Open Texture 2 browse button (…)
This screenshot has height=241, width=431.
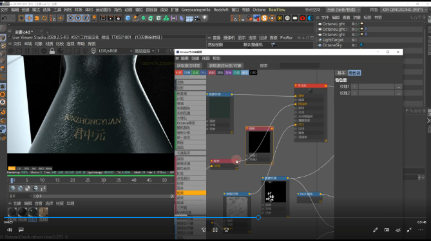click(399, 93)
